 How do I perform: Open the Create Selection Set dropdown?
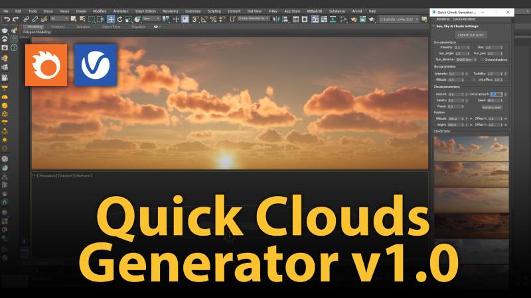click(254, 19)
